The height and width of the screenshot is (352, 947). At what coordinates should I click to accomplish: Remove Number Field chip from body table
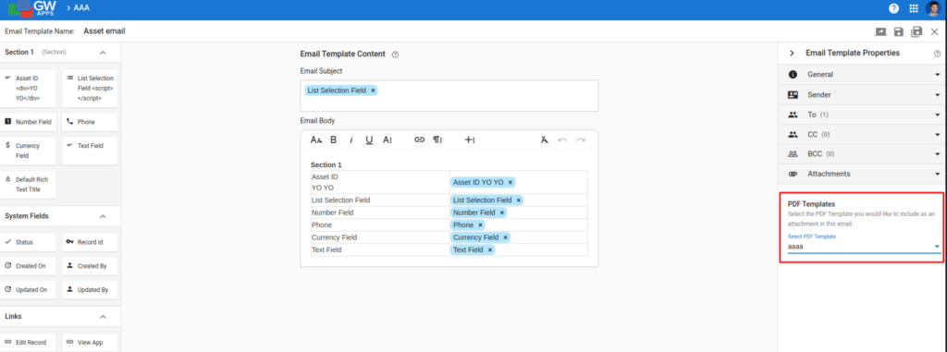pos(501,212)
